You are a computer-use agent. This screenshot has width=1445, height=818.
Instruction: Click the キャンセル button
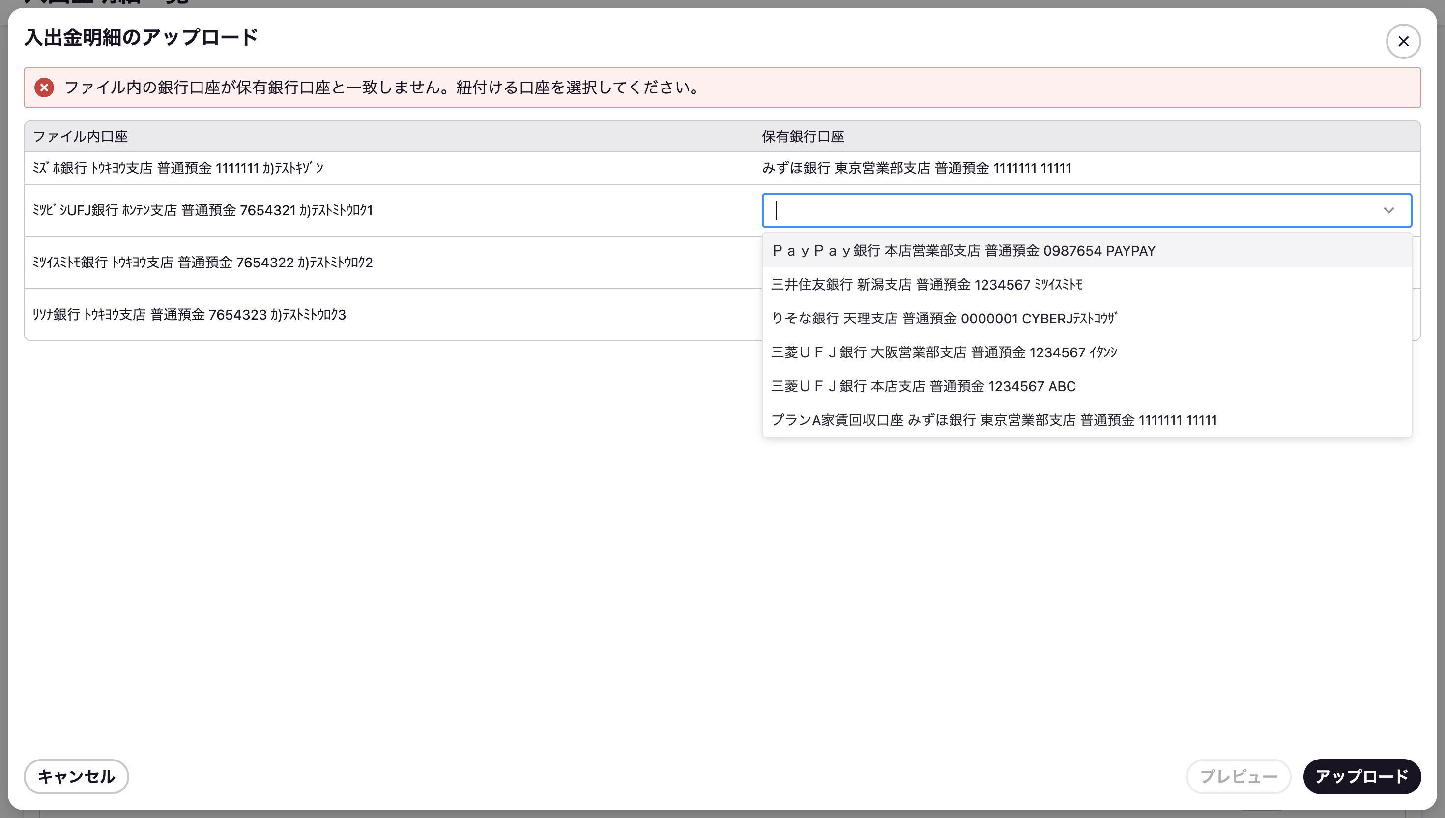[x=76, y=776]
